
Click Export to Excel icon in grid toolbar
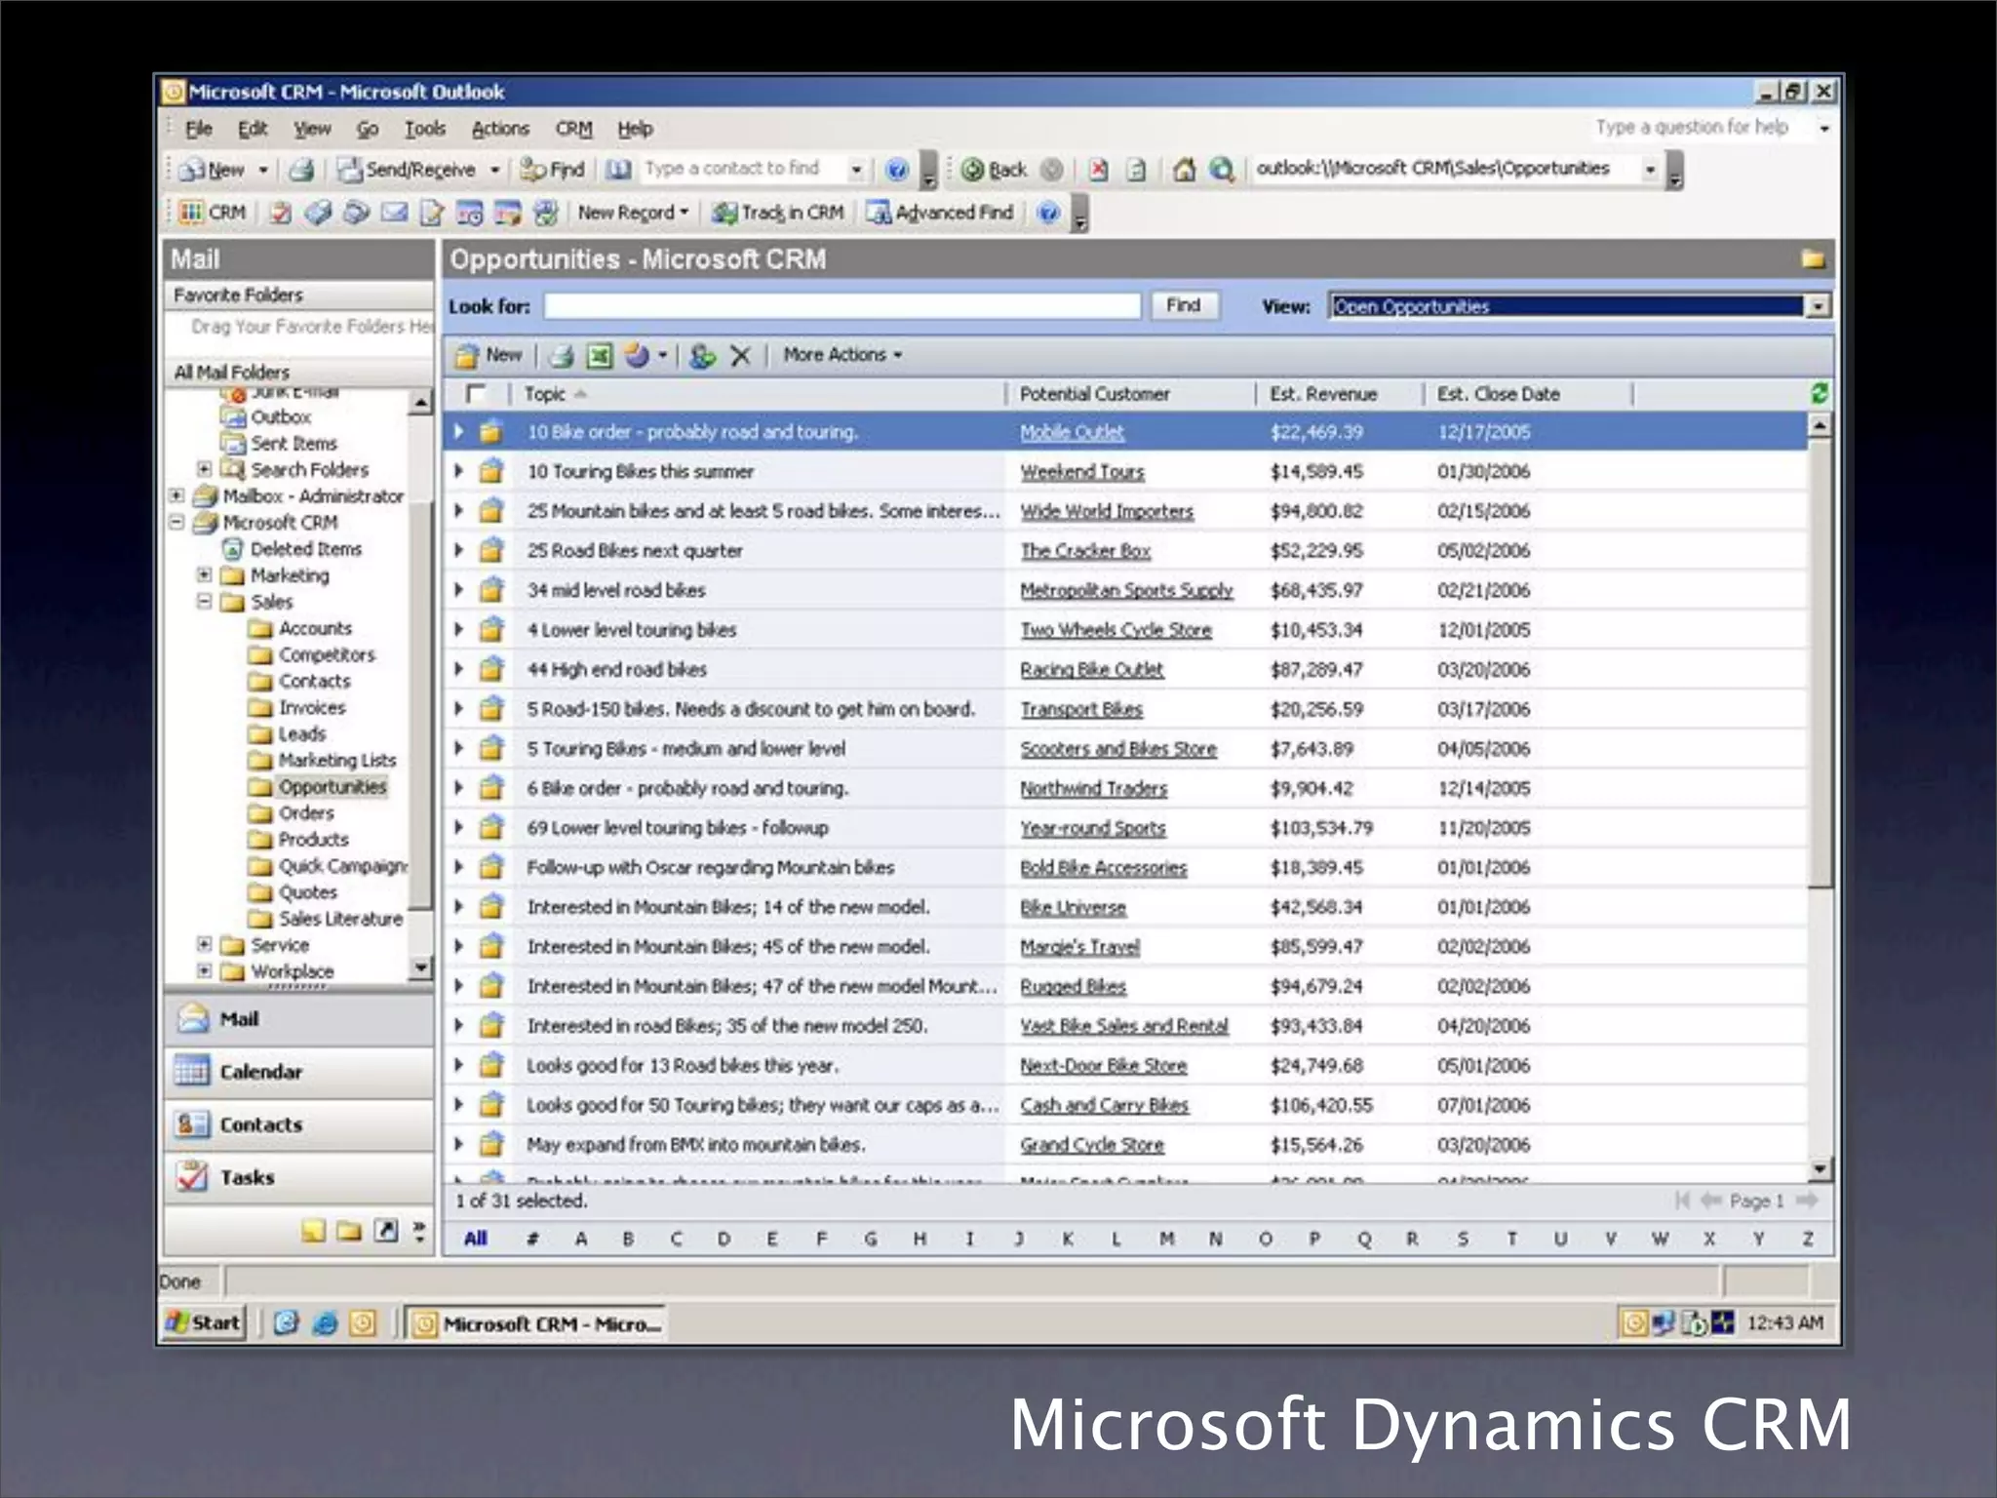click(x=599, y=356)
